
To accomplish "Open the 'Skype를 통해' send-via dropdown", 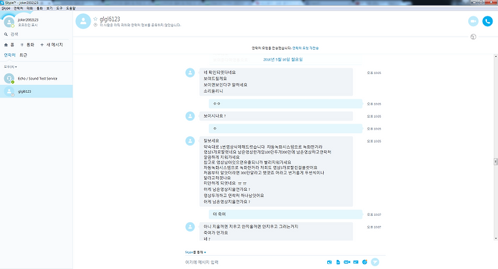I will point(195,252).
